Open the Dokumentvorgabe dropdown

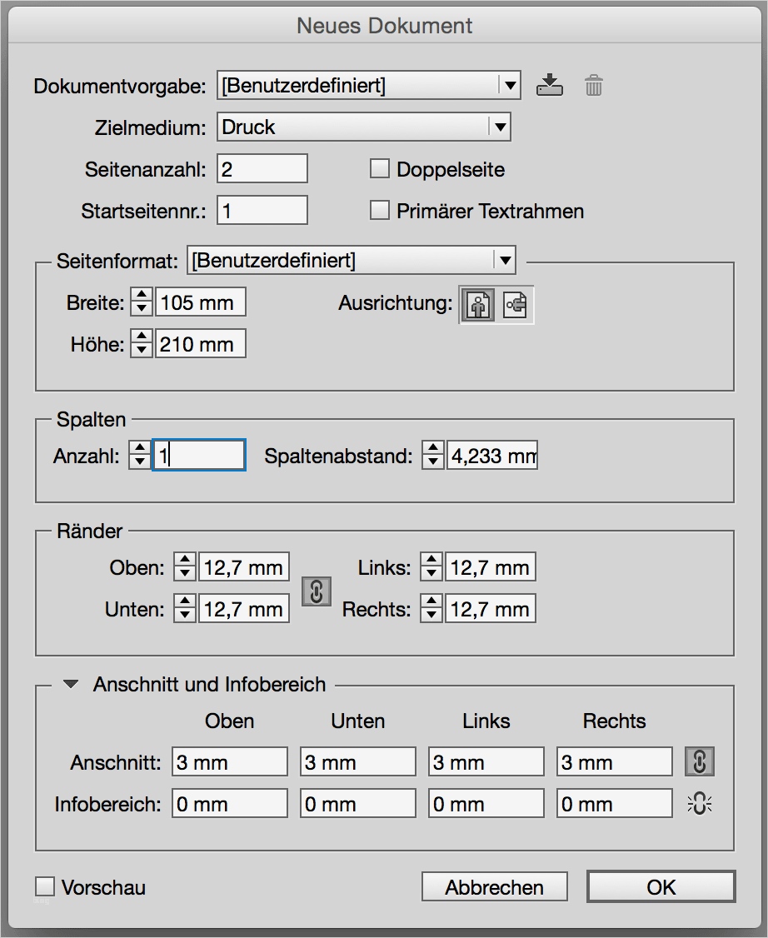pyautogui.click(x=511, y=84)
